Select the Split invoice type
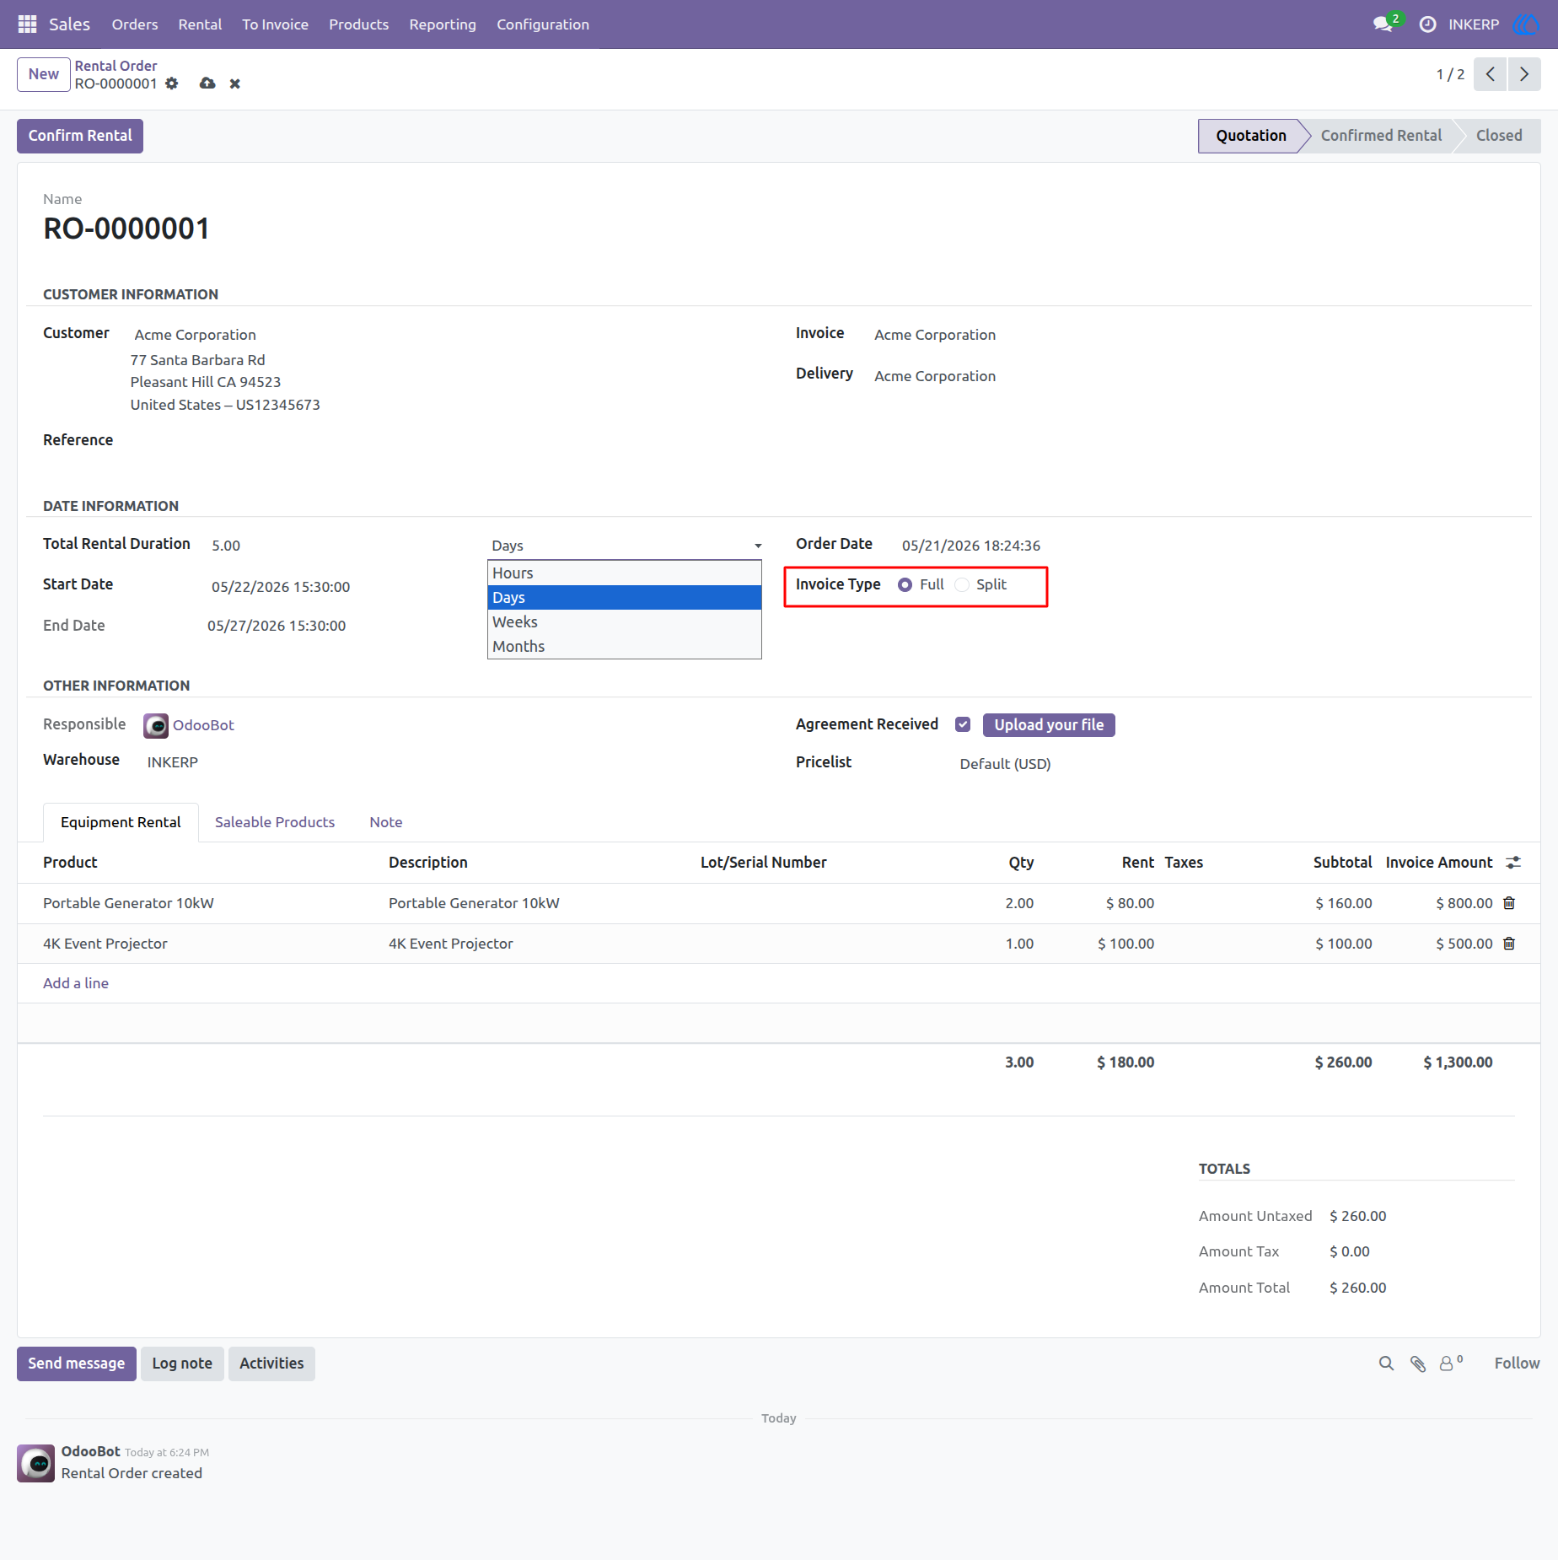 pos(962,585)
